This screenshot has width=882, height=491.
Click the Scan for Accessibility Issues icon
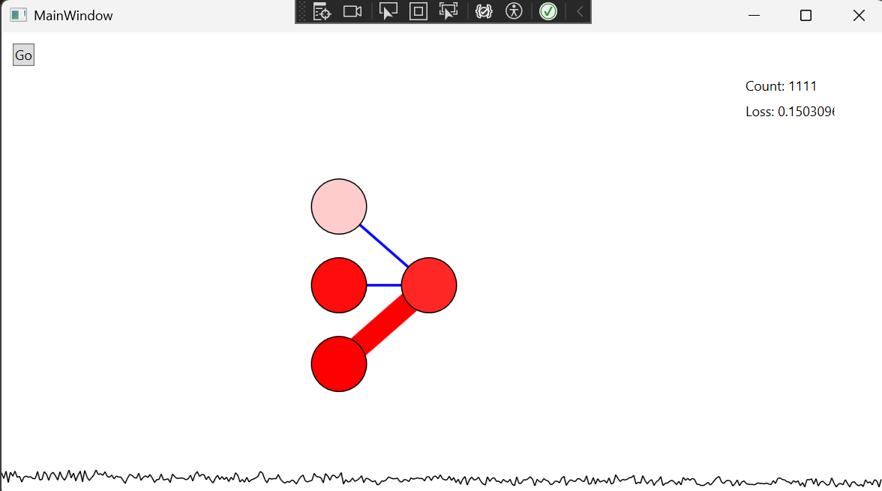514,11
